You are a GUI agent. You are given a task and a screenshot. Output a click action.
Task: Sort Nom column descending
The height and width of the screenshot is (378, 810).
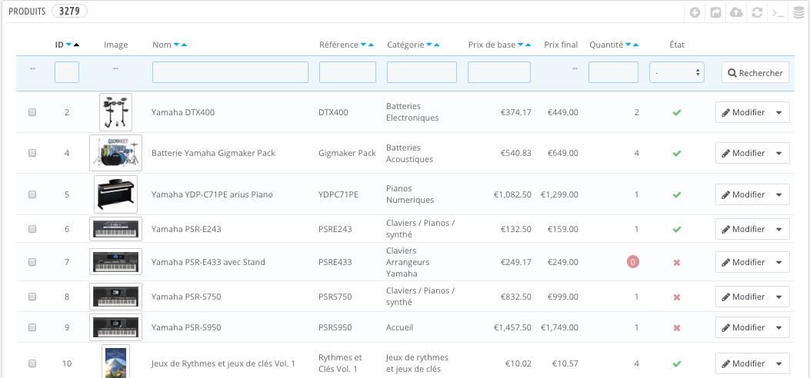pyautogui.click(x=176, y=45)
